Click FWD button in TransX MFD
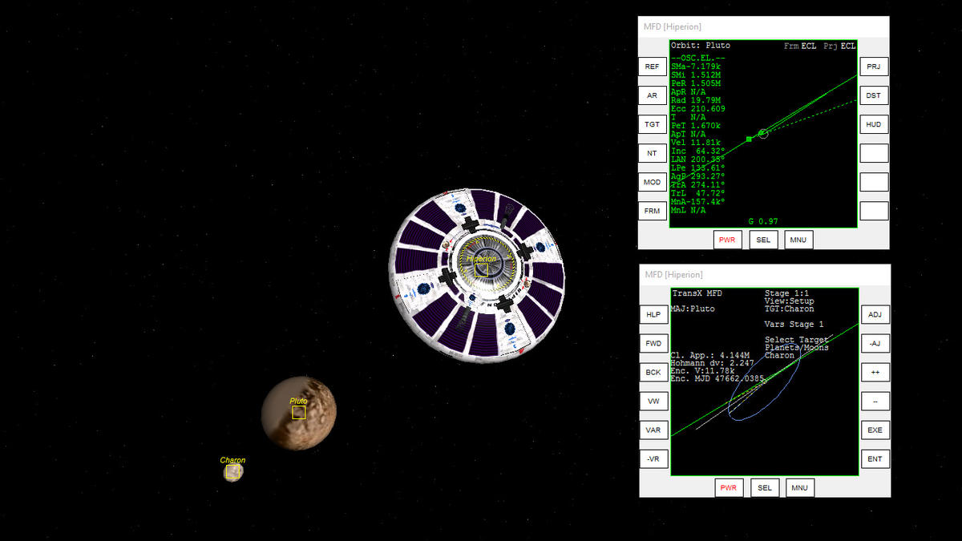962x541 pixels. [653, 344]
